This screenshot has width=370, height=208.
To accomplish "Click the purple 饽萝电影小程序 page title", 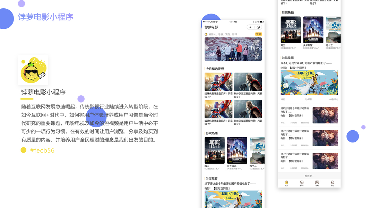I will click(x=46, y=17).
